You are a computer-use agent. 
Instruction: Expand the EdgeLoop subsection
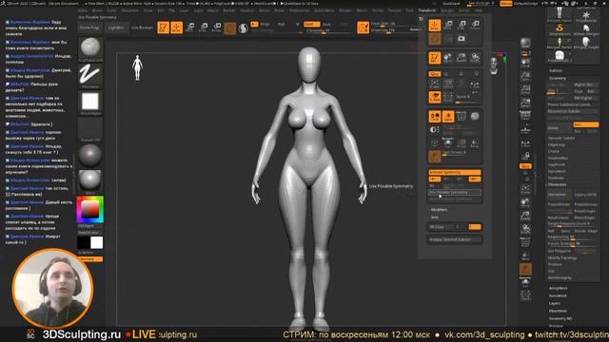click(x=557, y=144)
